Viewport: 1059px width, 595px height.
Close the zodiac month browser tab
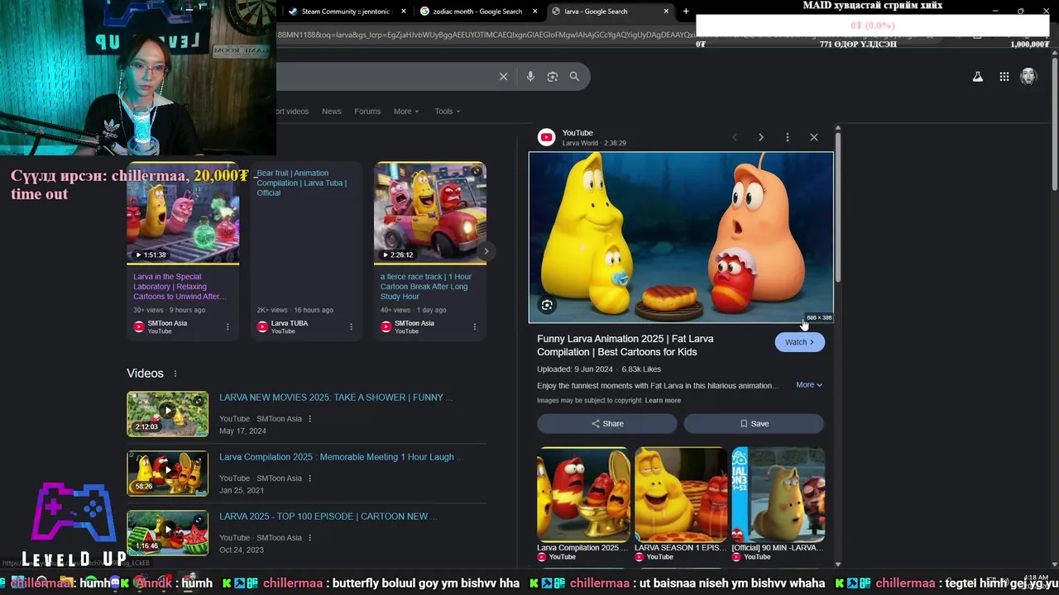point(535,12)
